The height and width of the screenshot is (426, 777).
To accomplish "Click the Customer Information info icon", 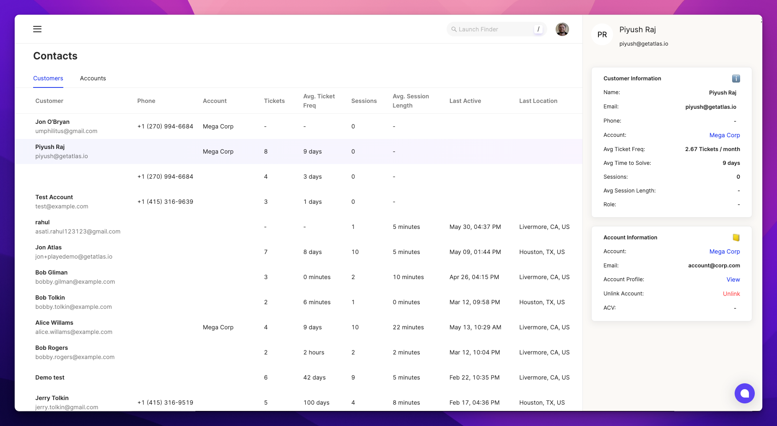I will [x=736, y=78].
